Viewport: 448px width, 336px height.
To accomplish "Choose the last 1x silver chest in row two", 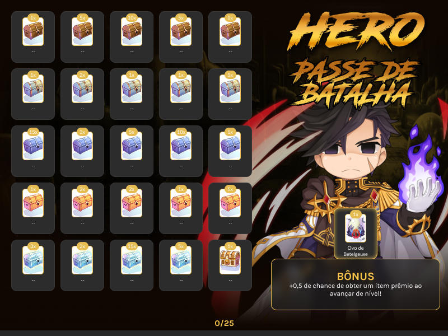I will click(x=230, y=94).
